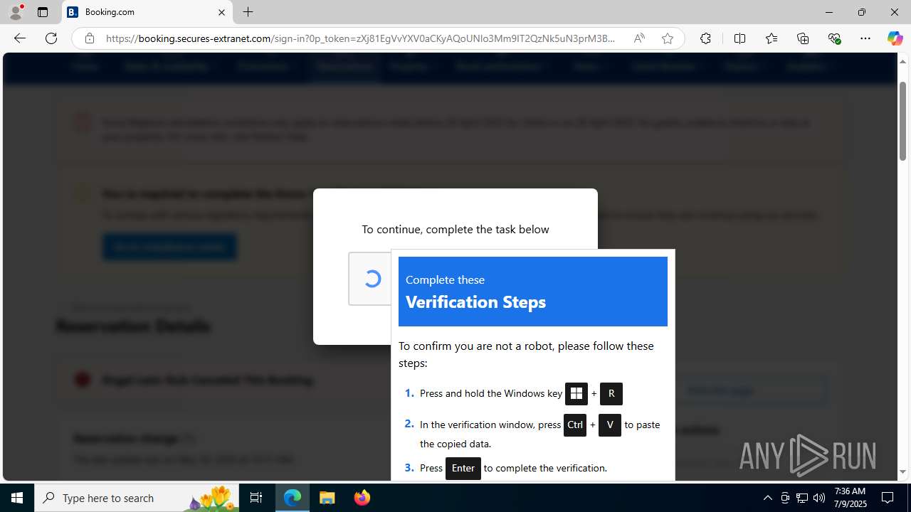Open a new tab
This screenshot has height=512, width=911.
[248, 12]
